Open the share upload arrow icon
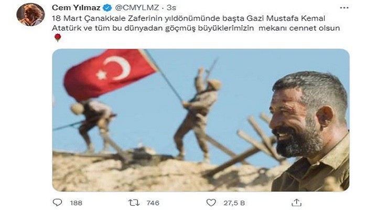This screenshot has width=367, height=210. tap(296, 202)
